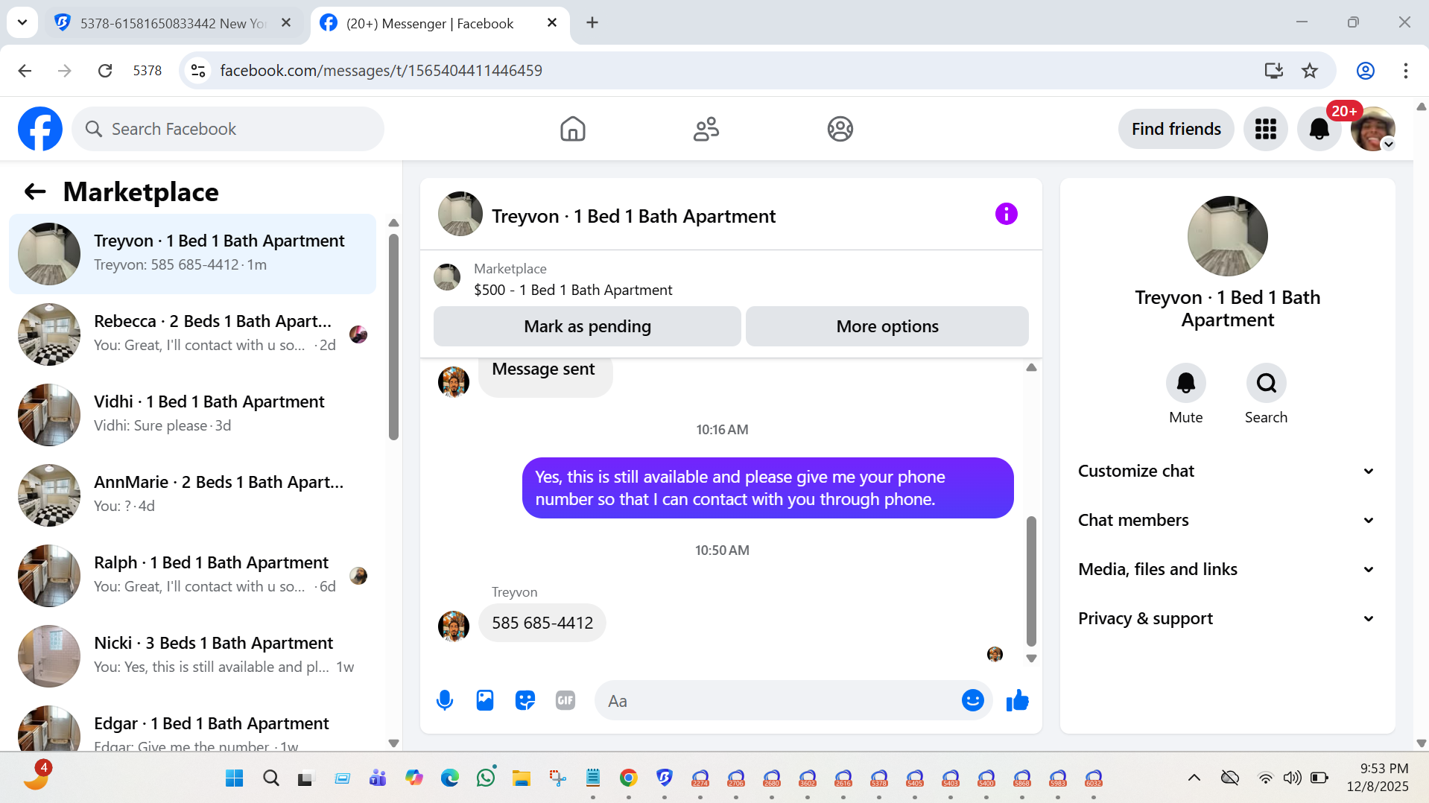
Task: Open a new browser tab
Action: pos(592,22)
